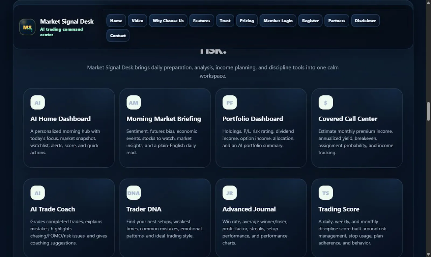Click the 'Holdings, P/L, risk rating' description
Image resolution: width=431 pixels, height=257 pixels.
click(x=258, y=138)
